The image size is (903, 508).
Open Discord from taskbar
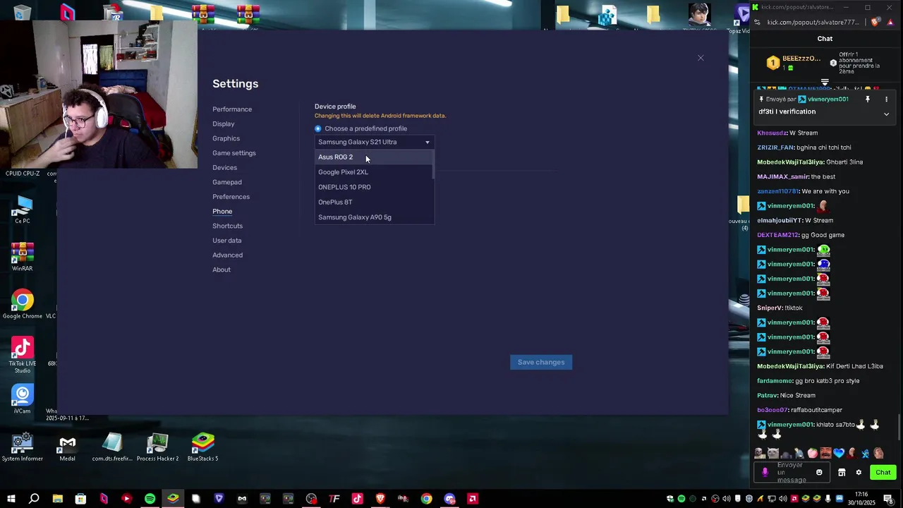pyautogui.click(x=449, y=499)
